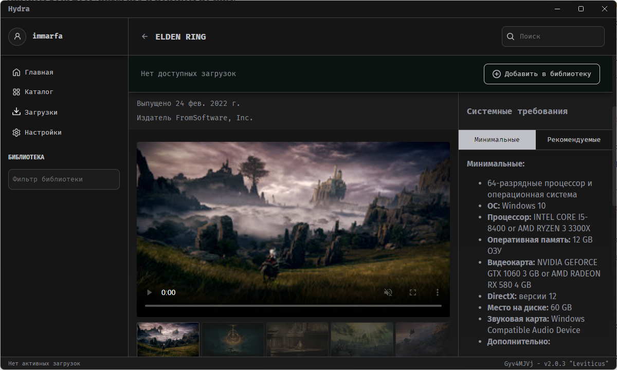Click the Место на диске: 60 GB line
The width and height of the screenshot is (617, 370).
(530, 308)
